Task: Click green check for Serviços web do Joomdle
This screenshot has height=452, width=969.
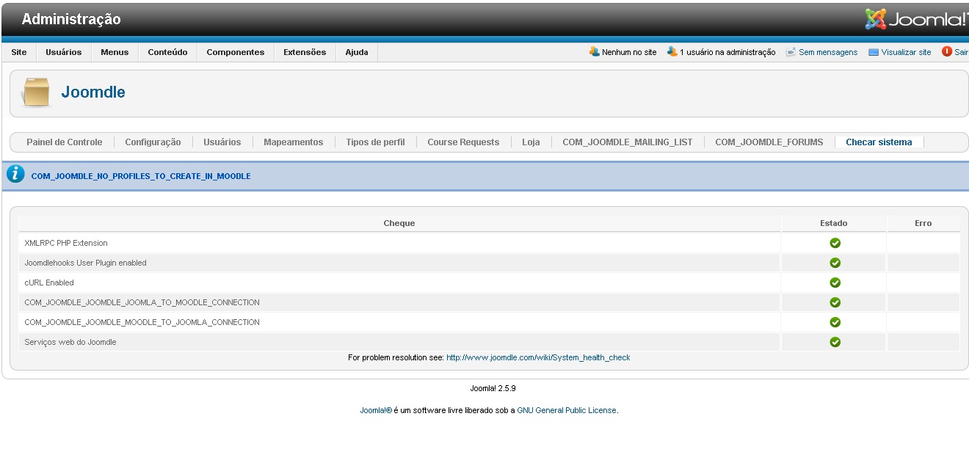Action: 835,342
